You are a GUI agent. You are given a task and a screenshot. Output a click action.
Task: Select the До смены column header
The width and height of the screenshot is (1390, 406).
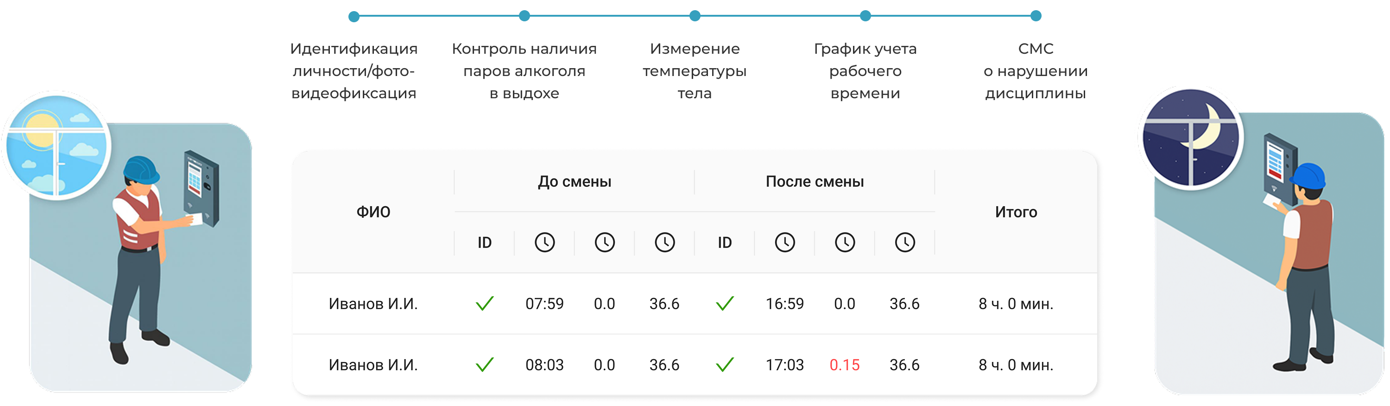tap(575, 181)
